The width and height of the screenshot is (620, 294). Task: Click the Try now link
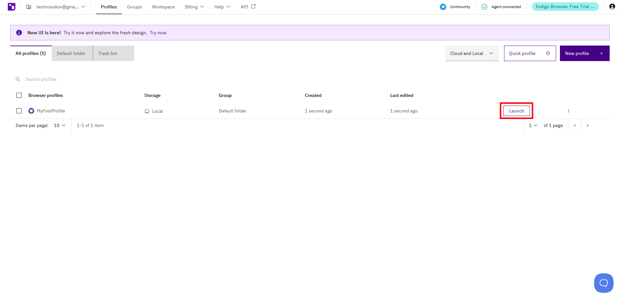point(158,32)
